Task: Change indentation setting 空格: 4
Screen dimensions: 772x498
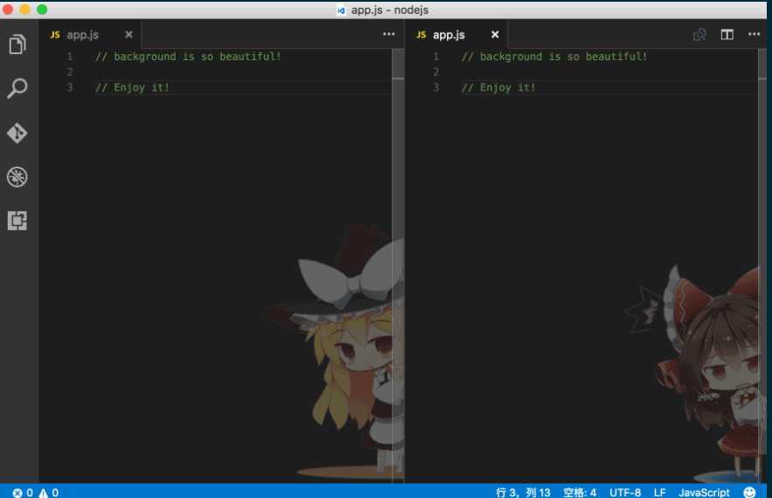Action: click(580, 492)
